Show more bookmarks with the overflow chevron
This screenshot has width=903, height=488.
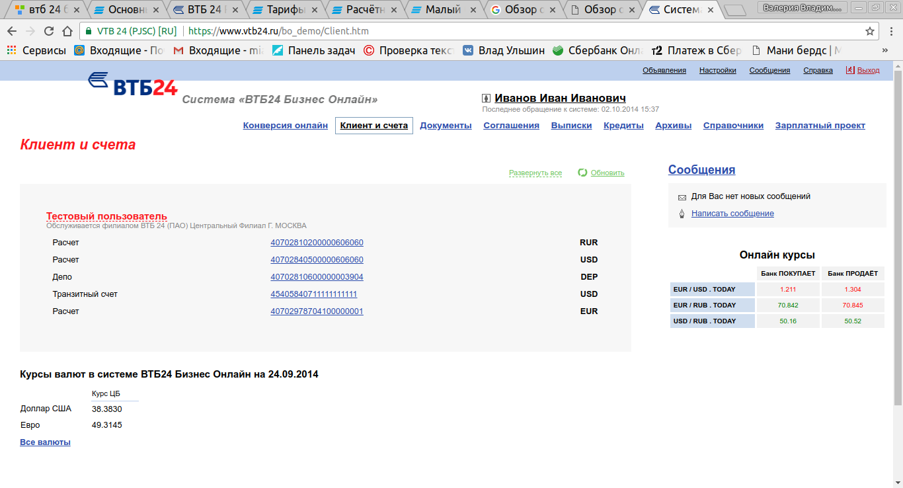[x=884, y=50]
